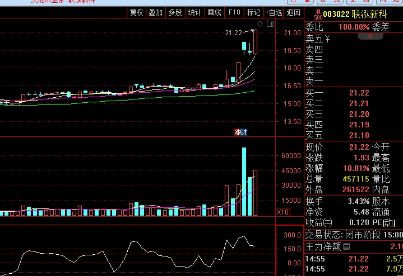Click the 复权 toolbar button
The width and height of the screenshot is (403, 276).
pos(136,12)
